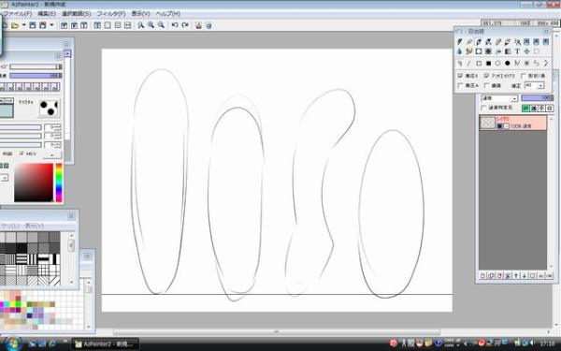Open the ファイル(F) menu
This screenshot has height=351, width=561.
click(18, 14)
